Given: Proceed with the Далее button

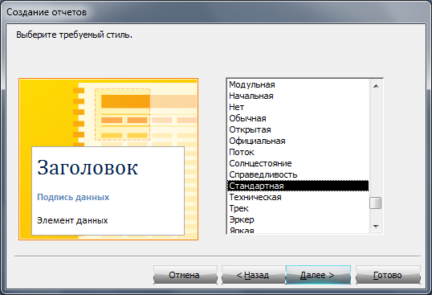Looking at the screenshot, I should (x=318, y=275).
